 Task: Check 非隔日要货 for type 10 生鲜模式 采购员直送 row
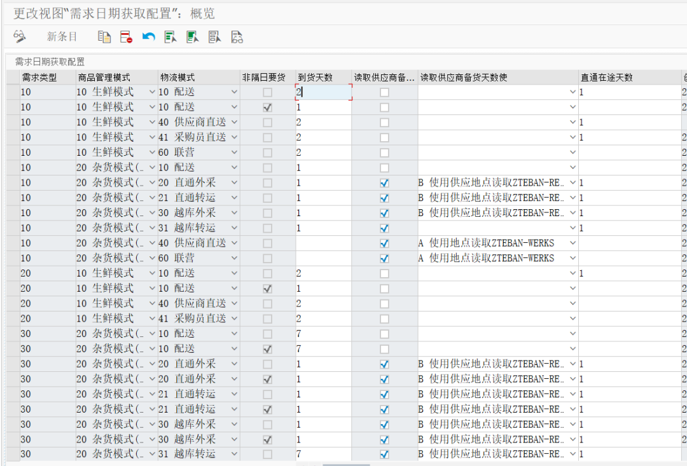(267, 137)
